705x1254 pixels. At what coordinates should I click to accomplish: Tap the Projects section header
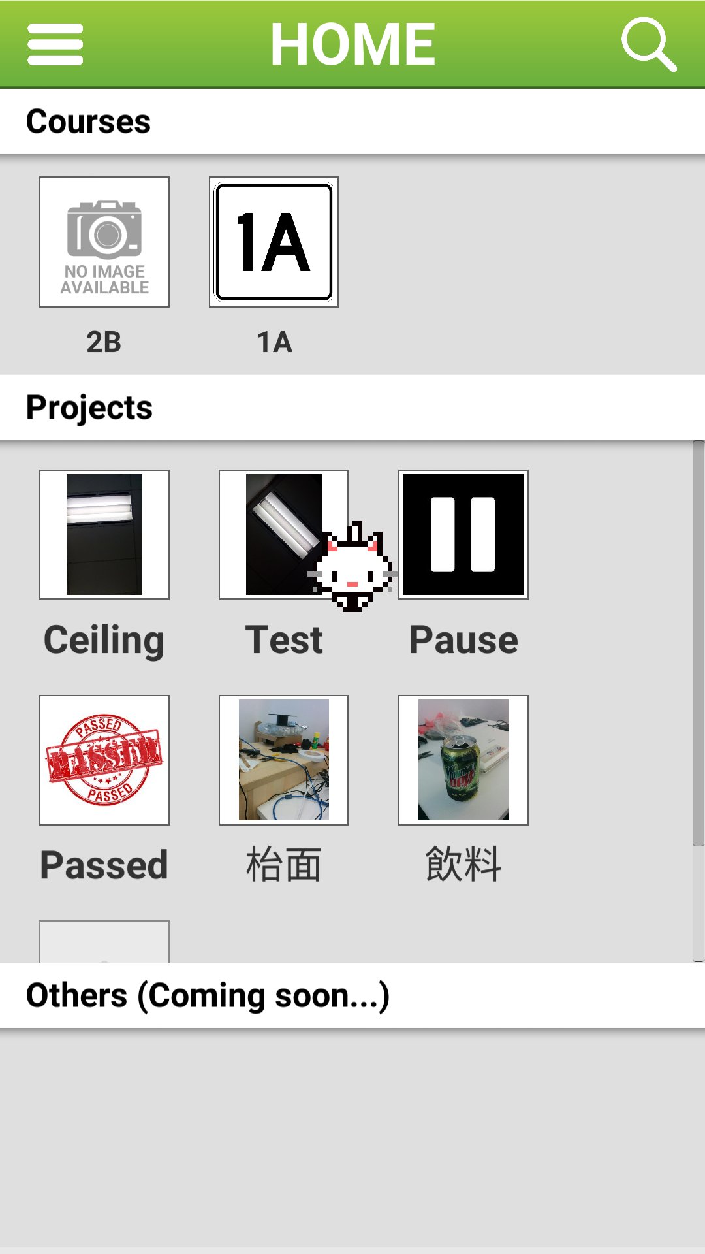[x=352, y=408]
